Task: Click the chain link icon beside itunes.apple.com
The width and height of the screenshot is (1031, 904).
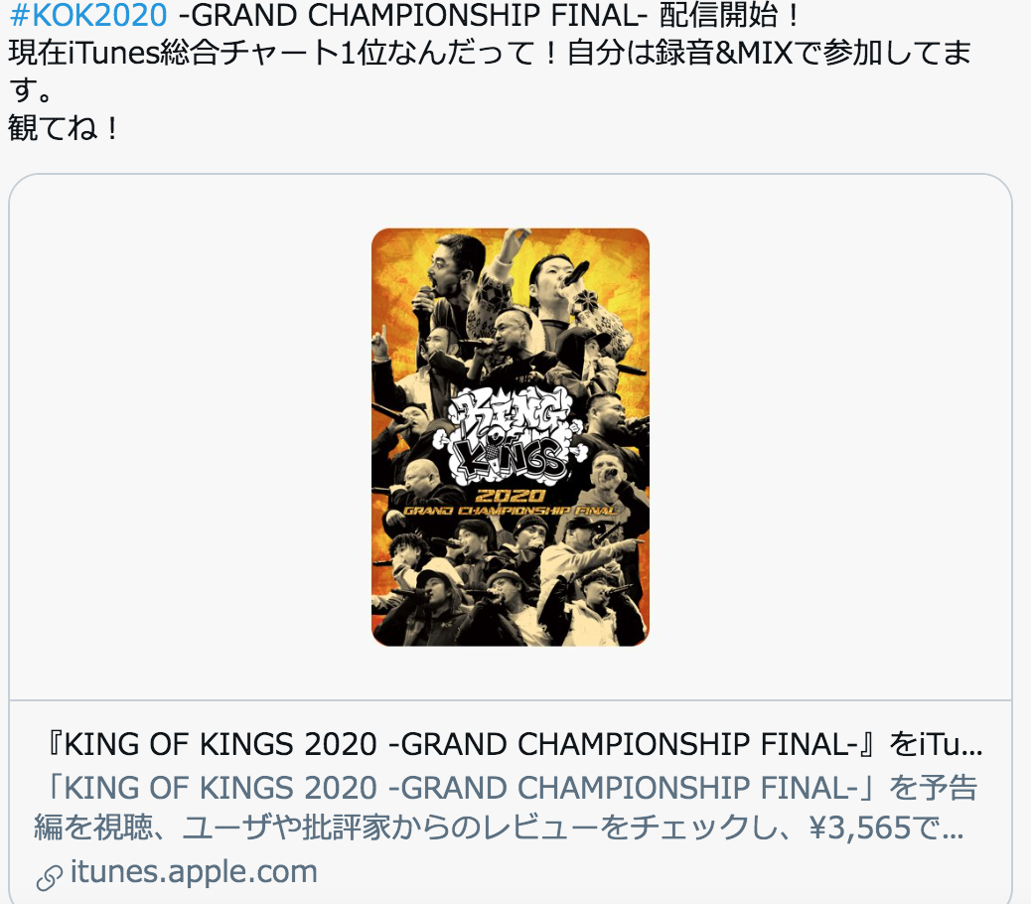Action: tap(50, 877)
